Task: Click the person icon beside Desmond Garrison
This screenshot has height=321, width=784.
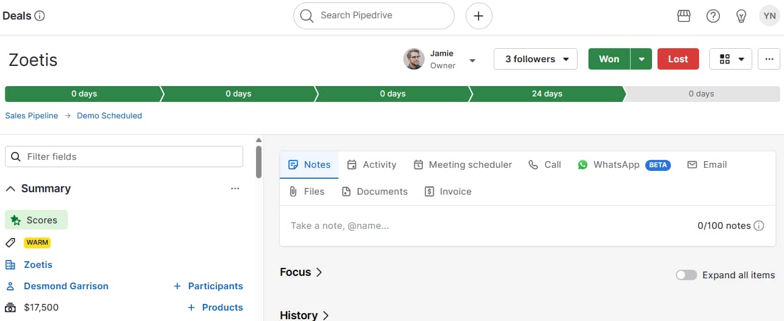Action: coord(10,286)
